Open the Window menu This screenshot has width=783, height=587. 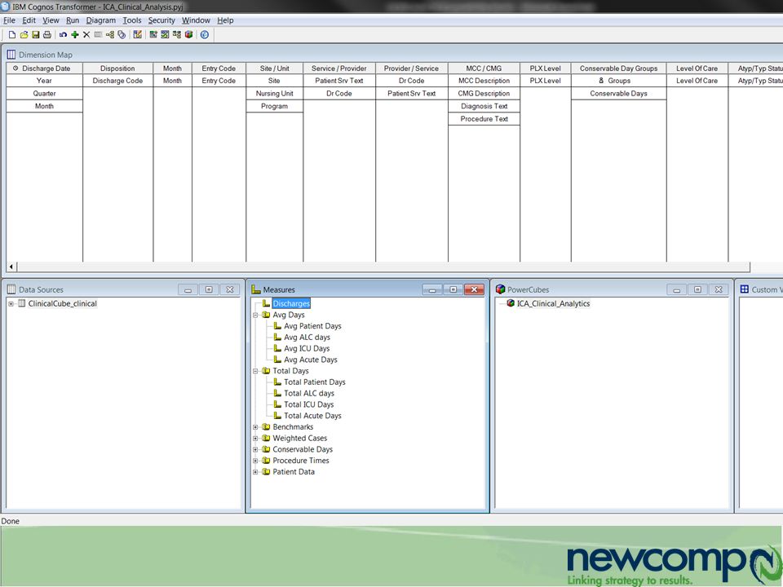[x=196, y=20]
